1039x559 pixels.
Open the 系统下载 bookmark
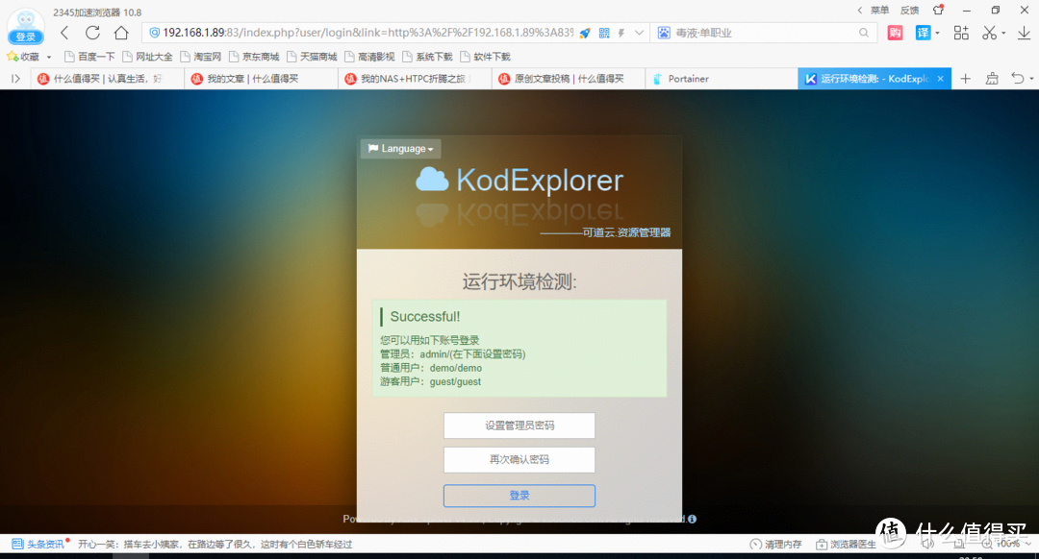pos(427,57)
